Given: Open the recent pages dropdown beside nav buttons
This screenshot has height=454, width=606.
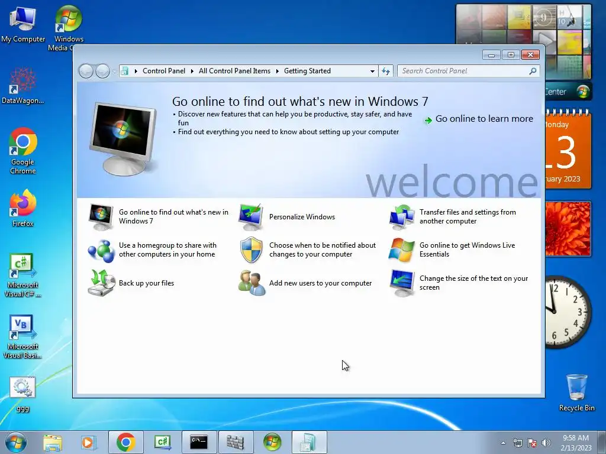Looking at the screenshot, I should [x=114, y=71].
